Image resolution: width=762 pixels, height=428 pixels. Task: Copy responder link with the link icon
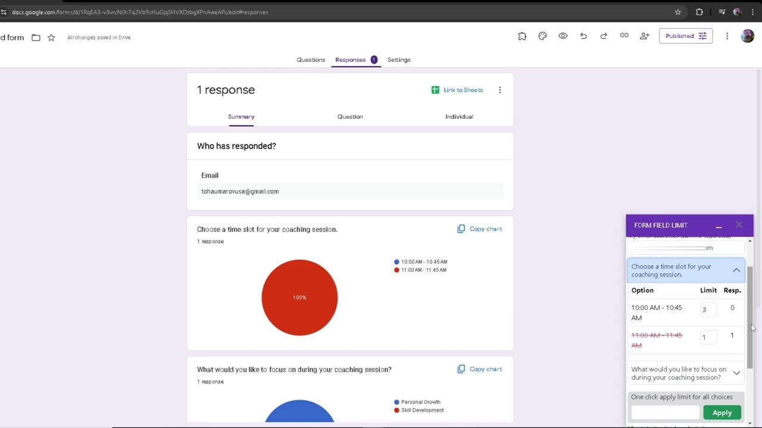[x=624, y=36]
